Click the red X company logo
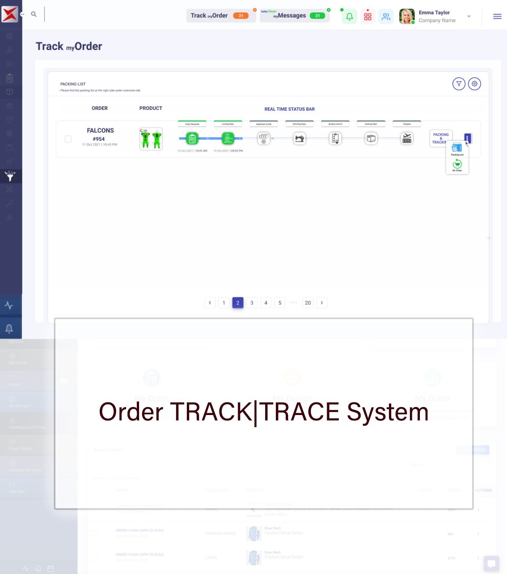Screen dimensions: 507x574 pyautogui.click(x=10, y=15)
